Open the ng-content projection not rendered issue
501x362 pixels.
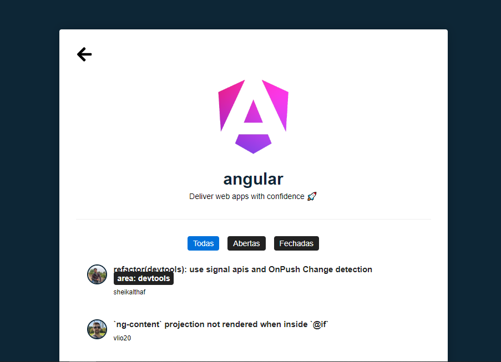point(221,324)
